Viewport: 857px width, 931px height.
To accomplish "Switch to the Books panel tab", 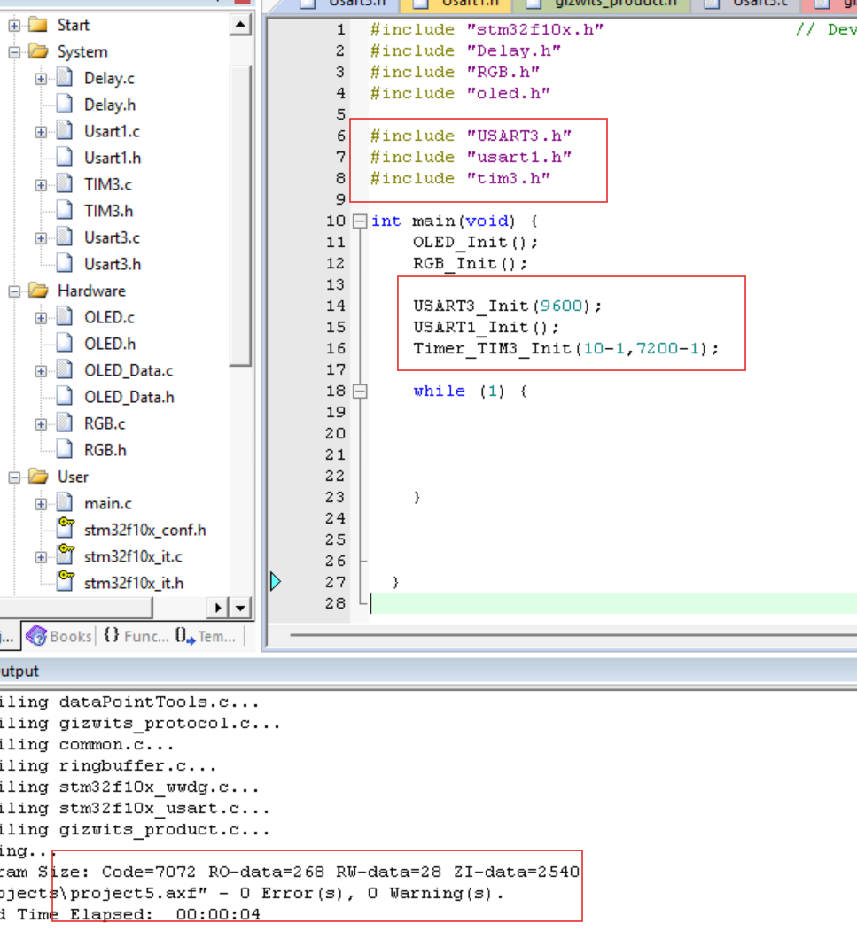I will (x=58, y=636).
